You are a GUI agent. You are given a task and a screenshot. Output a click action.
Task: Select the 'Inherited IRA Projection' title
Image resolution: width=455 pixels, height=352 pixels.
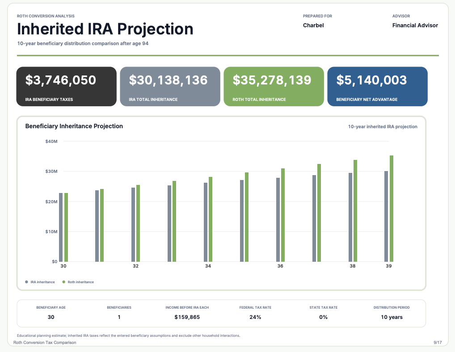(105, 29)
